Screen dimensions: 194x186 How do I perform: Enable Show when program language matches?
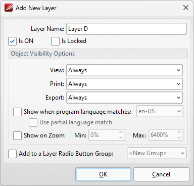coord(17,112)
